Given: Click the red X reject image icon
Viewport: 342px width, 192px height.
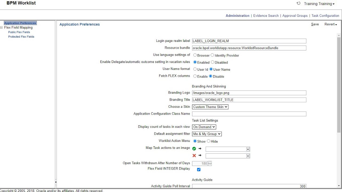Looking at the screenshot, I should point(194,155).
